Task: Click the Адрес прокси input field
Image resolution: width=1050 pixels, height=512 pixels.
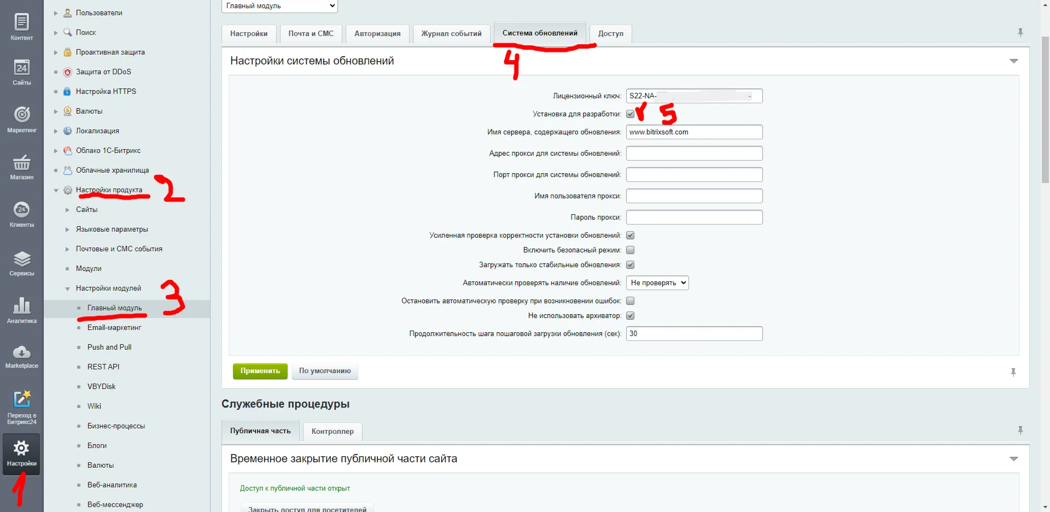Action: (x=694, y=153)
